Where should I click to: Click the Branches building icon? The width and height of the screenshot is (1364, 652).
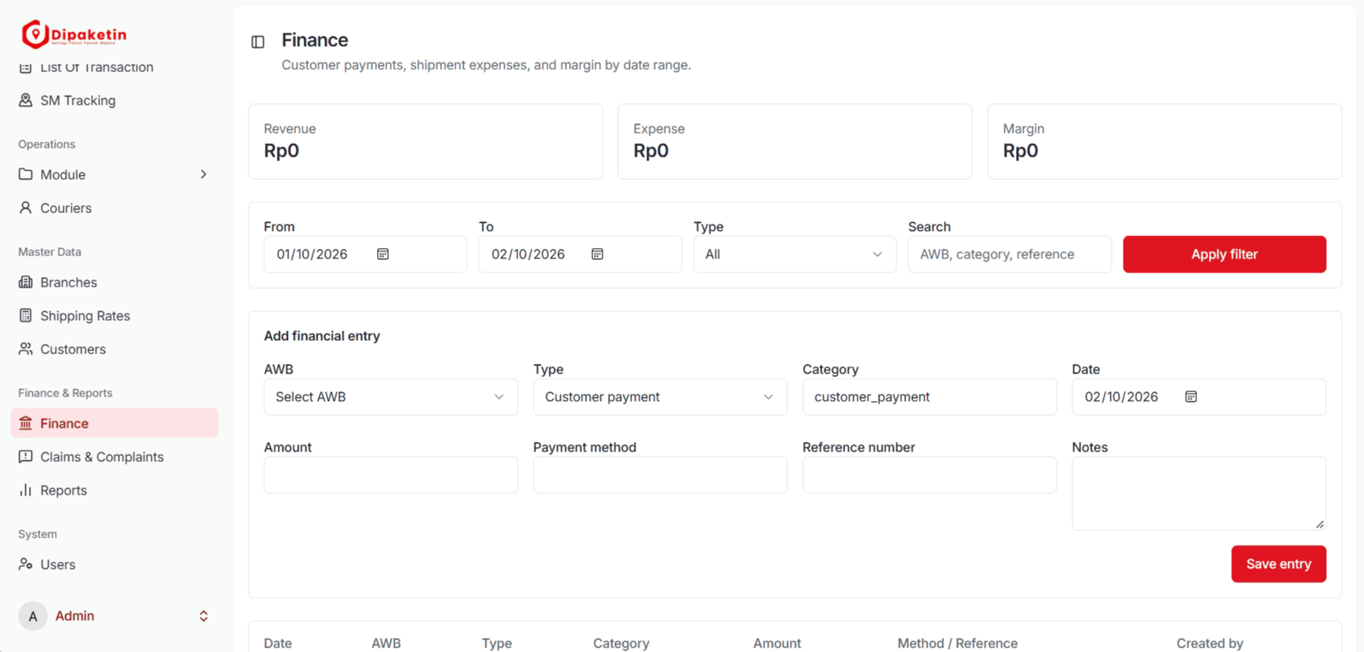(x=25, y=282)
